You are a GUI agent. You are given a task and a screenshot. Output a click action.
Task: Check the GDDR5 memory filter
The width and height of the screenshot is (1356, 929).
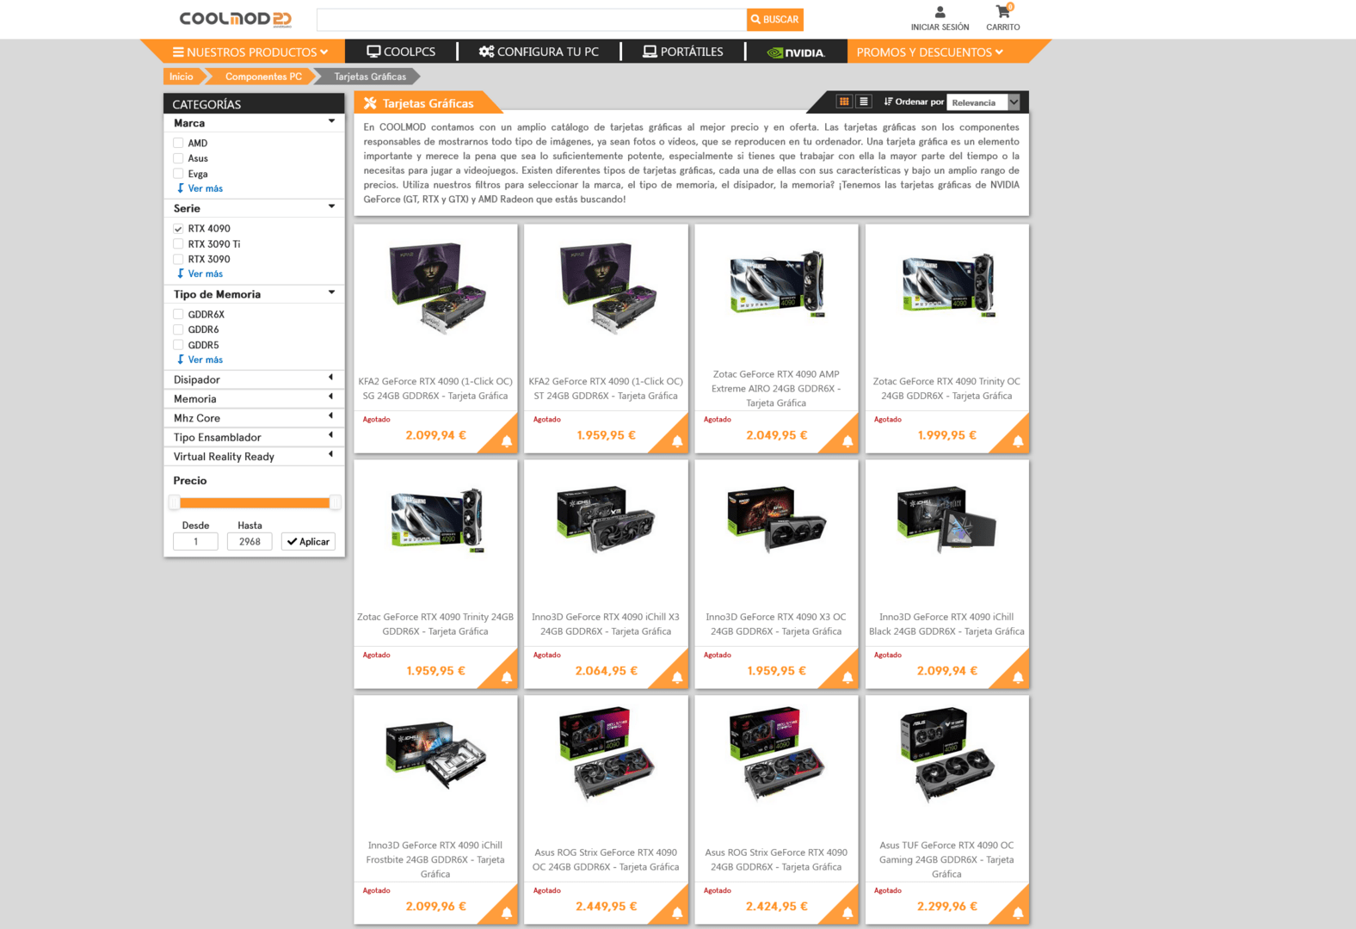178,345
